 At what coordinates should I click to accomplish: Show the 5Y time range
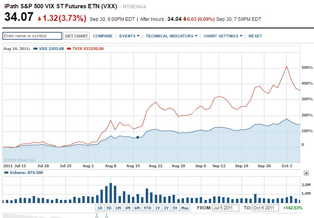coord(175,208)
